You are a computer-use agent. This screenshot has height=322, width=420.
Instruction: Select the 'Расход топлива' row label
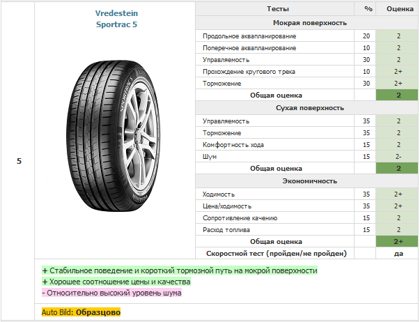point(226,230)
